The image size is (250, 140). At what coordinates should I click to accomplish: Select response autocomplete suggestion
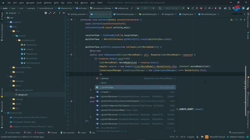[x=136, y=79]
